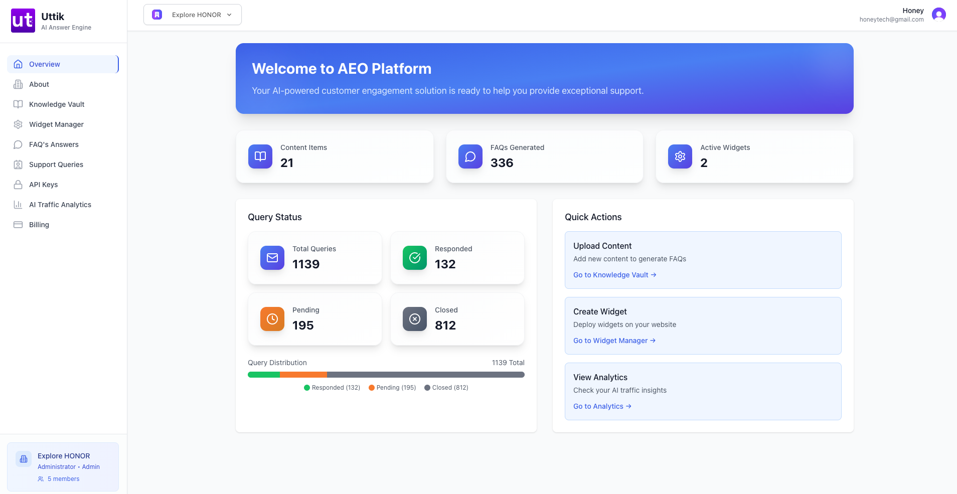Click the Widget Manager gear icon in sidebar
This screenshot has height=494, width=957.
[x=18, y=124]
